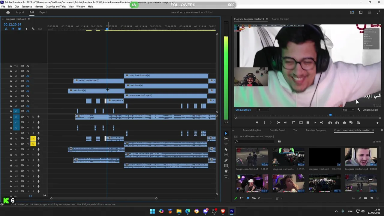384x216 pixels.
Task: Open the Sequence menu
Action: point(27,7)
